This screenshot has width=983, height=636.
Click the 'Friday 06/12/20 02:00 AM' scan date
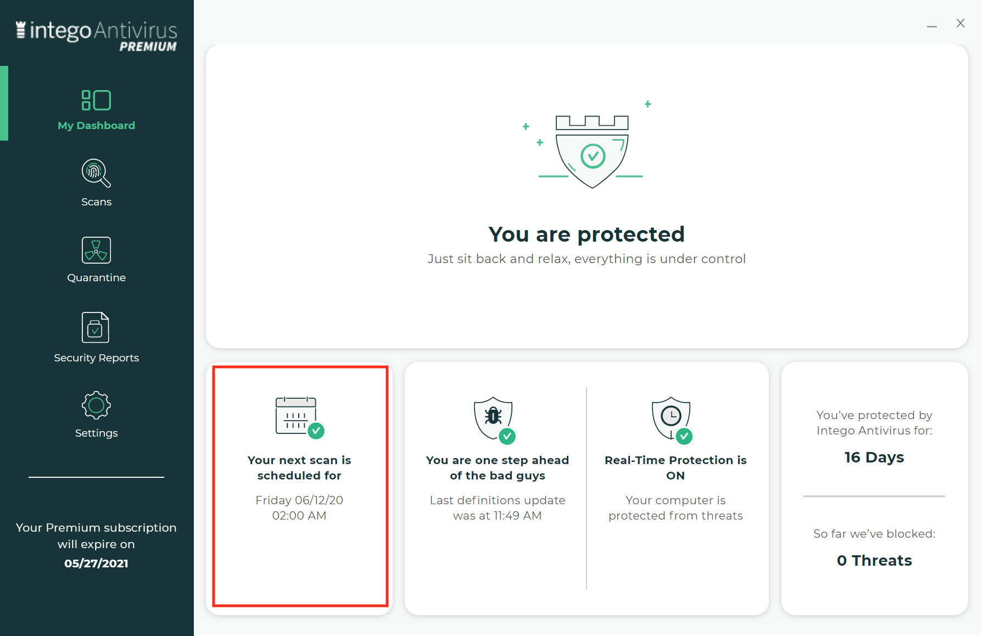pyautogui.click(x=299, y=507)
